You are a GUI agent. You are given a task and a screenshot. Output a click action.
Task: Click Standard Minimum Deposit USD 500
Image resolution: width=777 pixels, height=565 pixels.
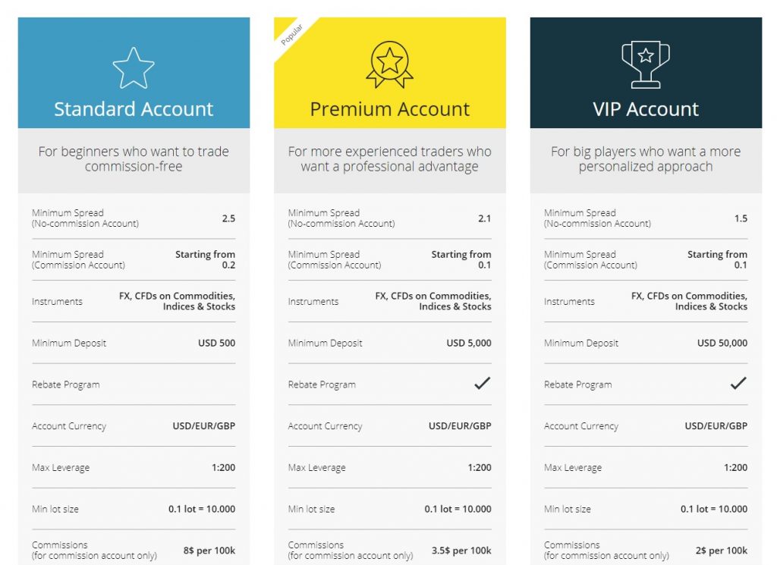(216, 343)
